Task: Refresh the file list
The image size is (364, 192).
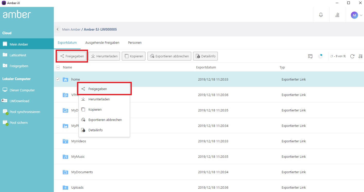Action: [352, 56]
